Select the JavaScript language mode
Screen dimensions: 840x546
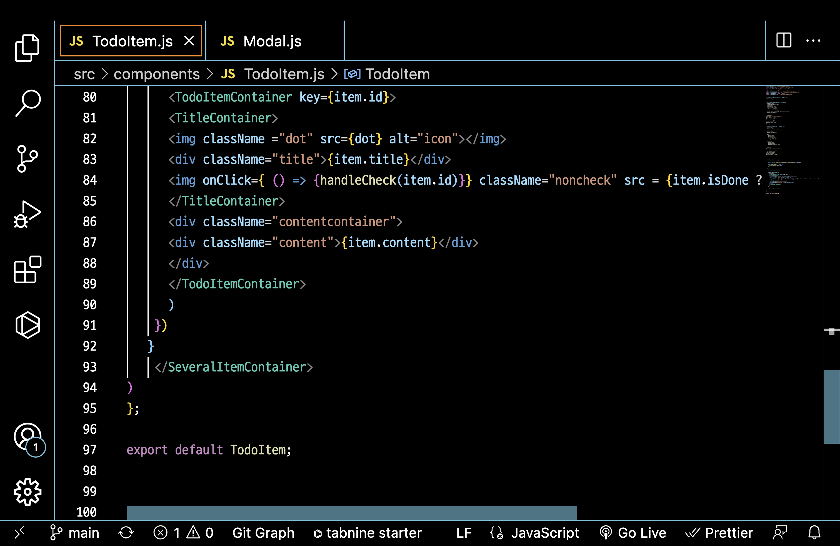coord(545,533)
